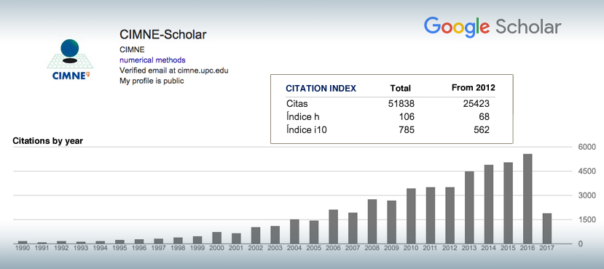Click the 2008 citations bar
The width and height of the screenshot is (604, 269).
coord(372,221)
